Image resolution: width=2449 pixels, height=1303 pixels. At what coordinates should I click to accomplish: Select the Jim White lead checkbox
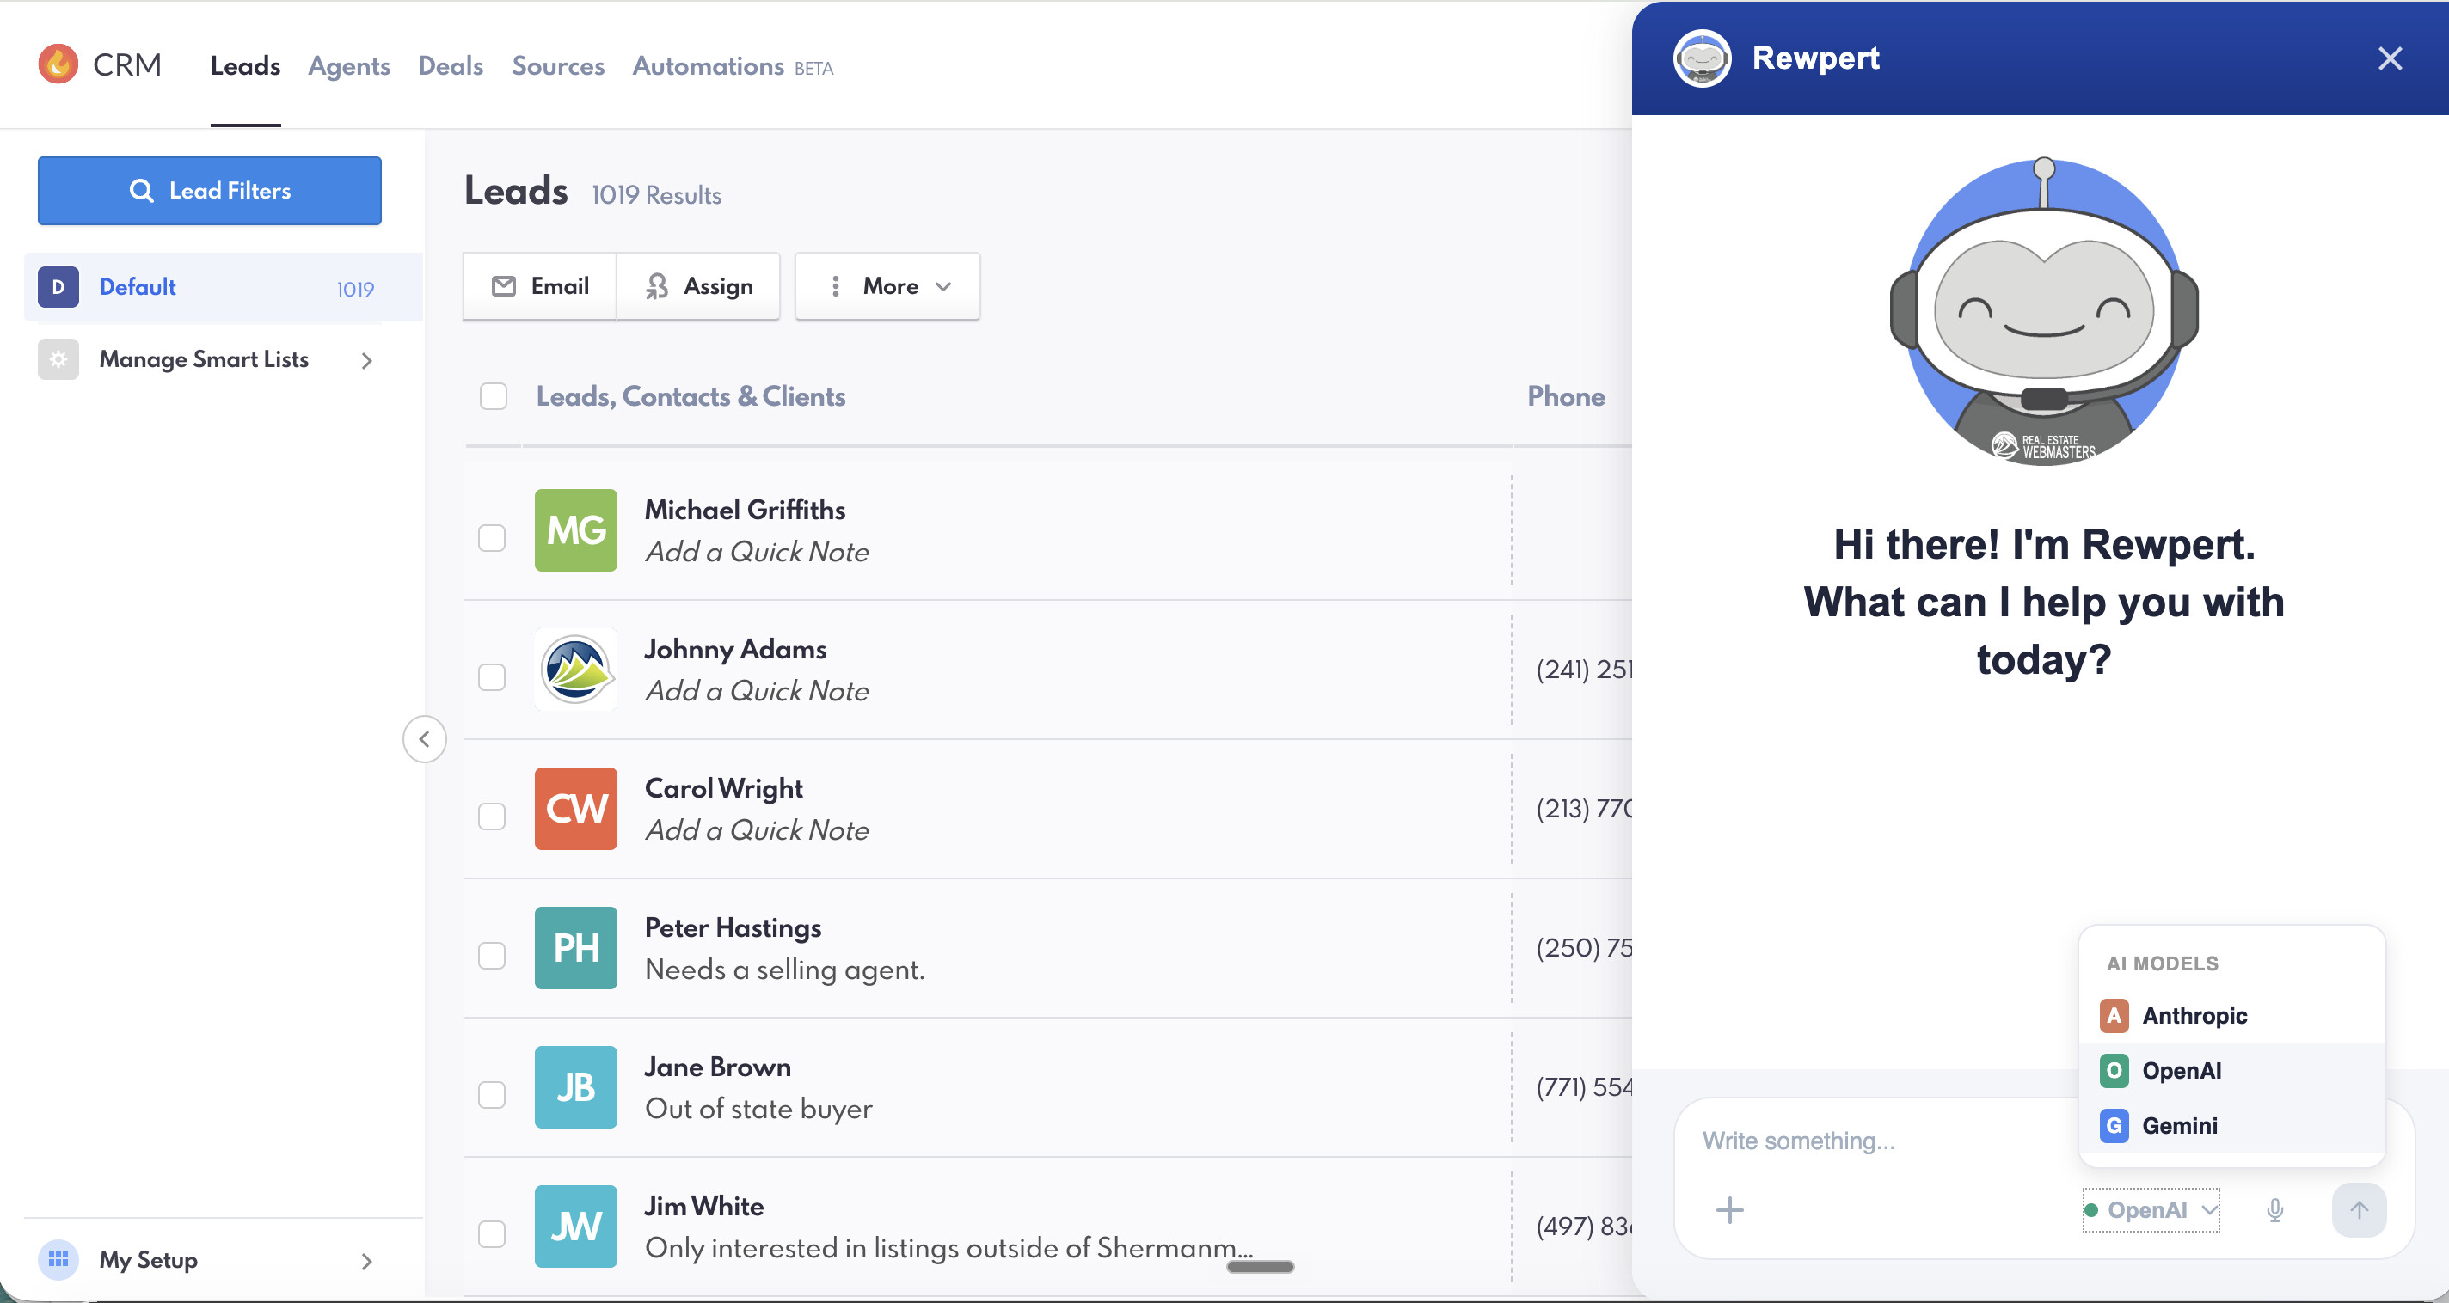(x=492, y=1233)
